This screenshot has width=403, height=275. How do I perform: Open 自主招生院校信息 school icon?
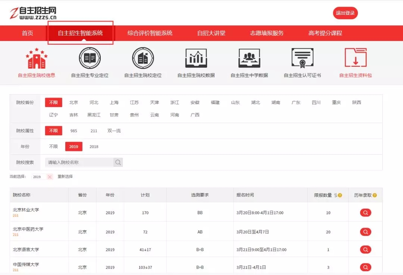(37, 59)
